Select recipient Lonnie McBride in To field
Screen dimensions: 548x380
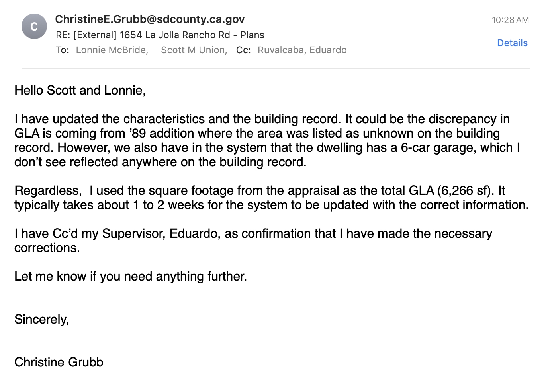tap(112, 50)
